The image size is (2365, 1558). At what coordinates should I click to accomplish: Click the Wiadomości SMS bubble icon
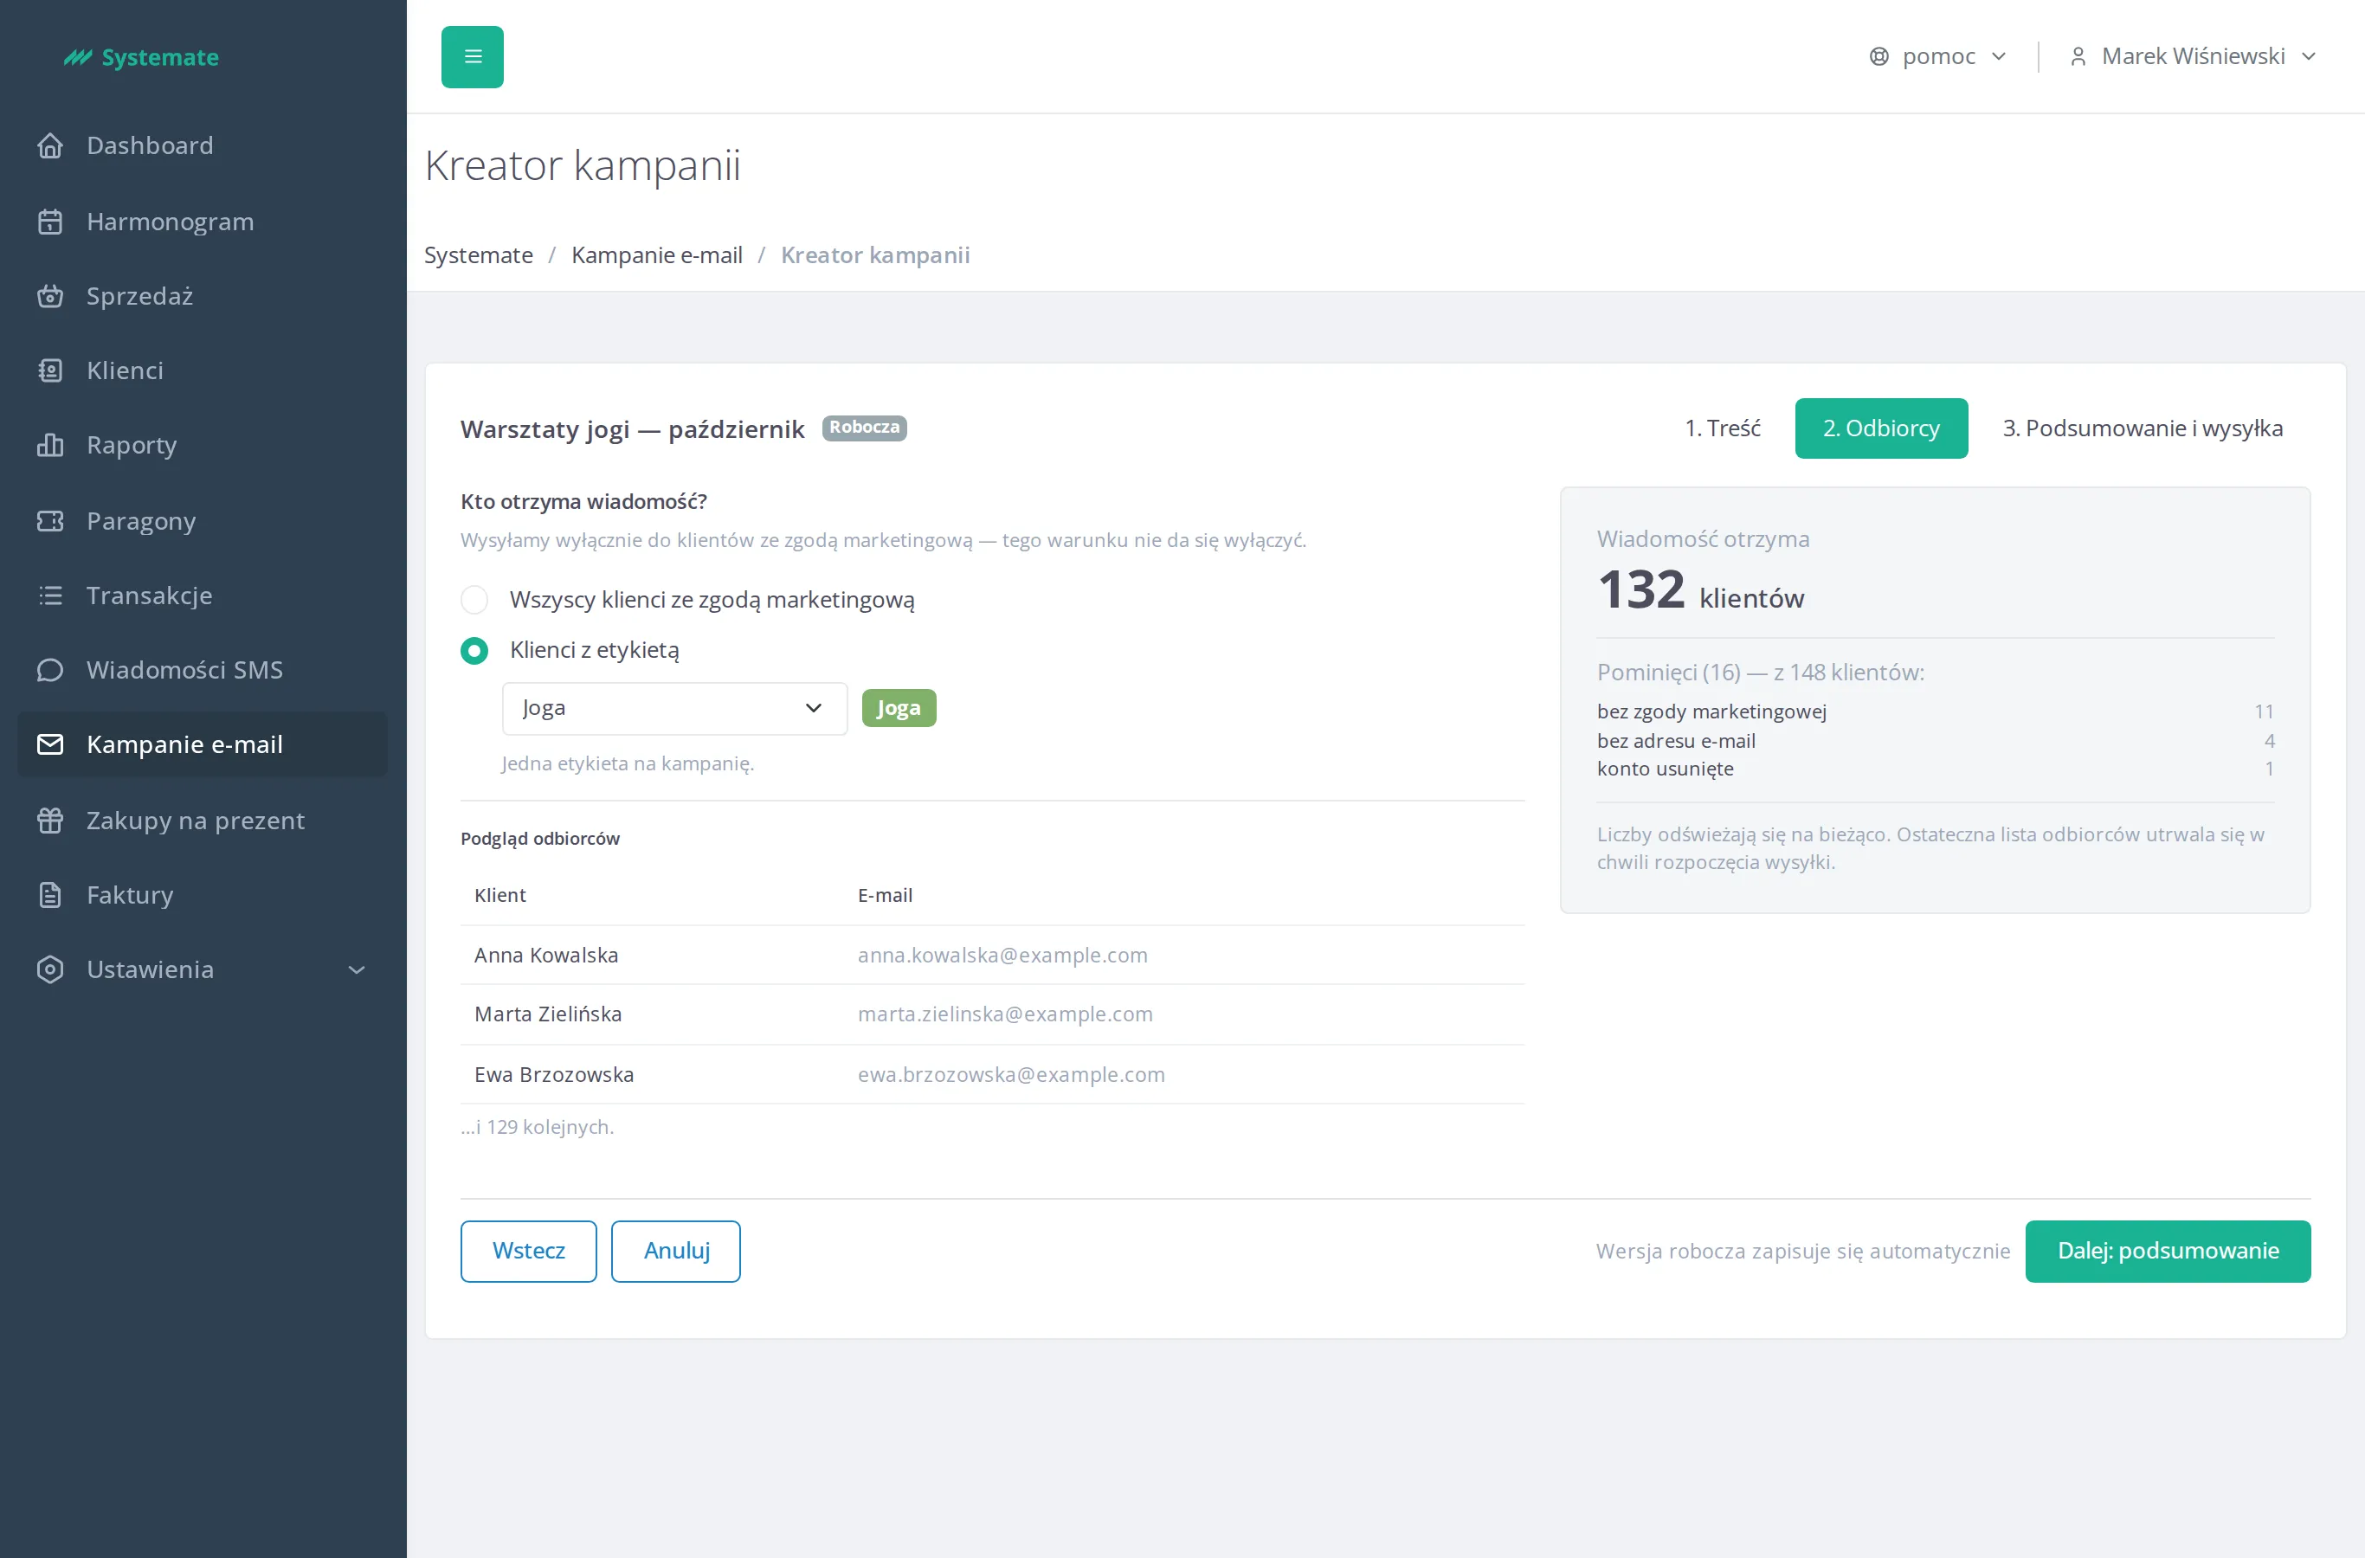click(x=49, y=670)
